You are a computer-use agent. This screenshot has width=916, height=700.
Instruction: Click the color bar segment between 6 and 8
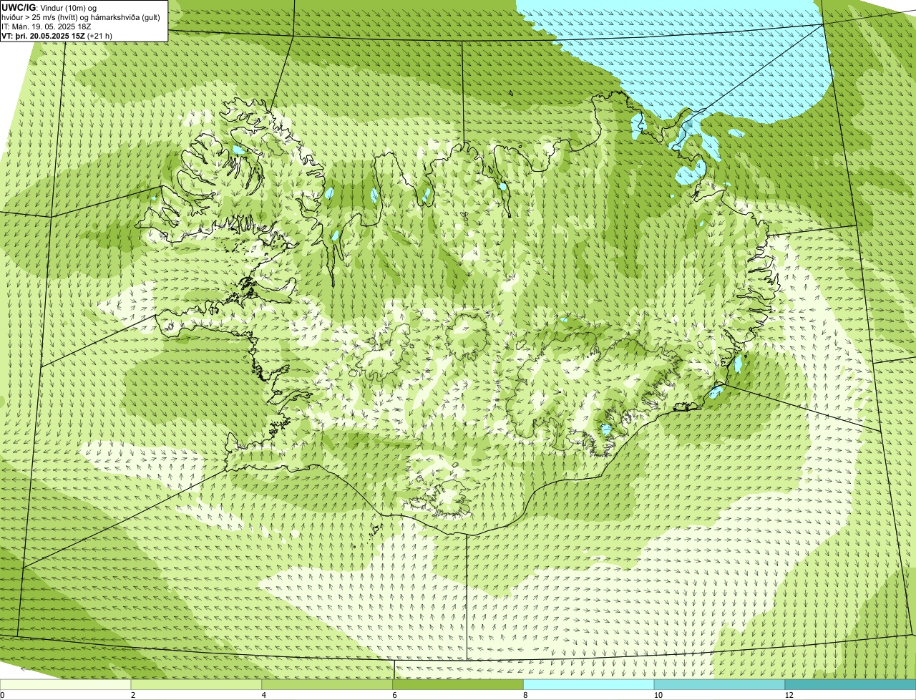click(x=458, y=685)
